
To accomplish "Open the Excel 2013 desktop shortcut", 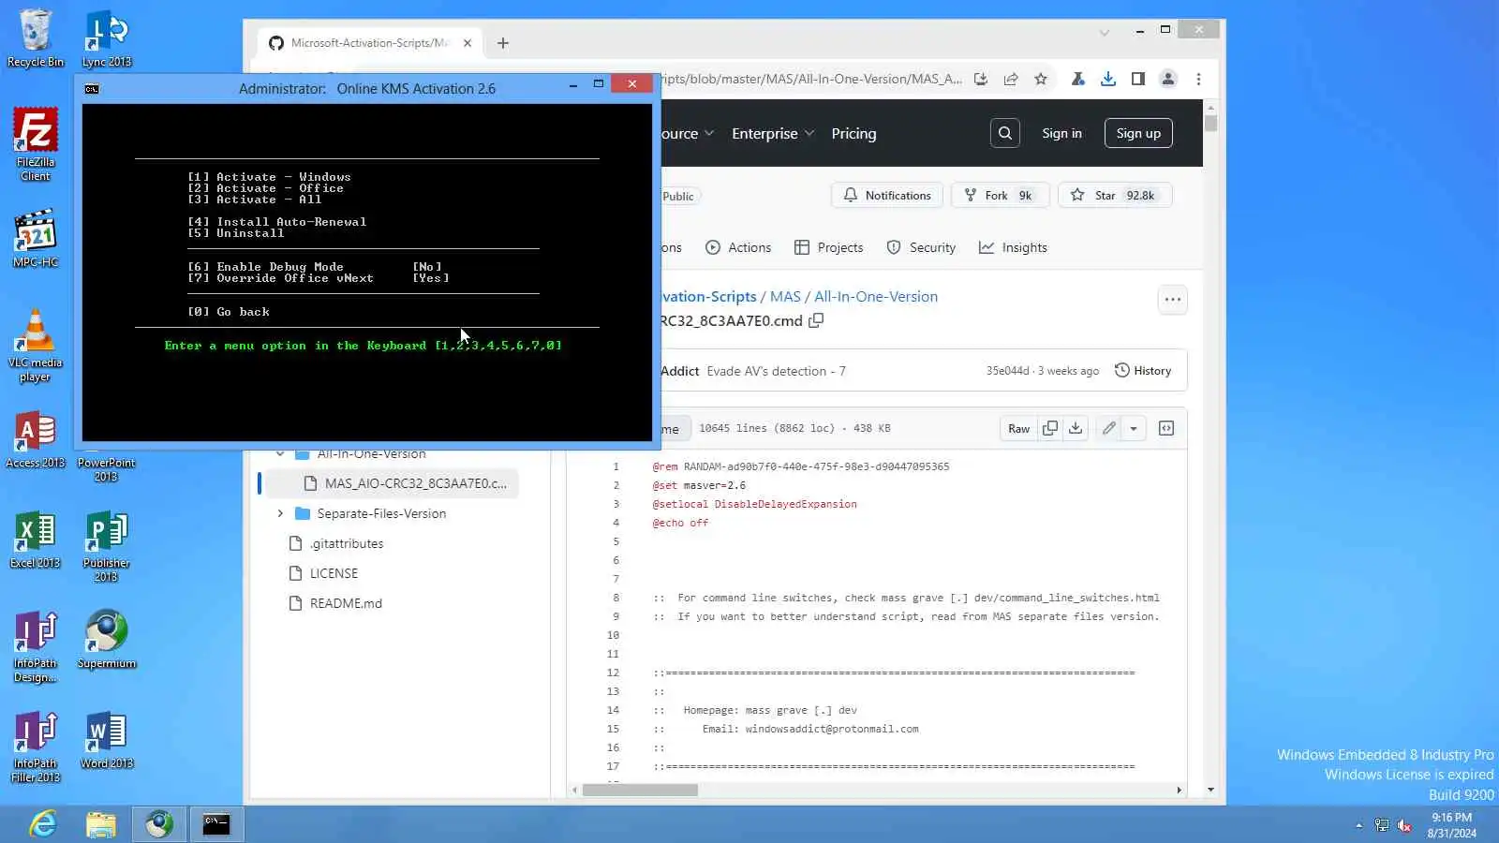I will coord(36,540).
